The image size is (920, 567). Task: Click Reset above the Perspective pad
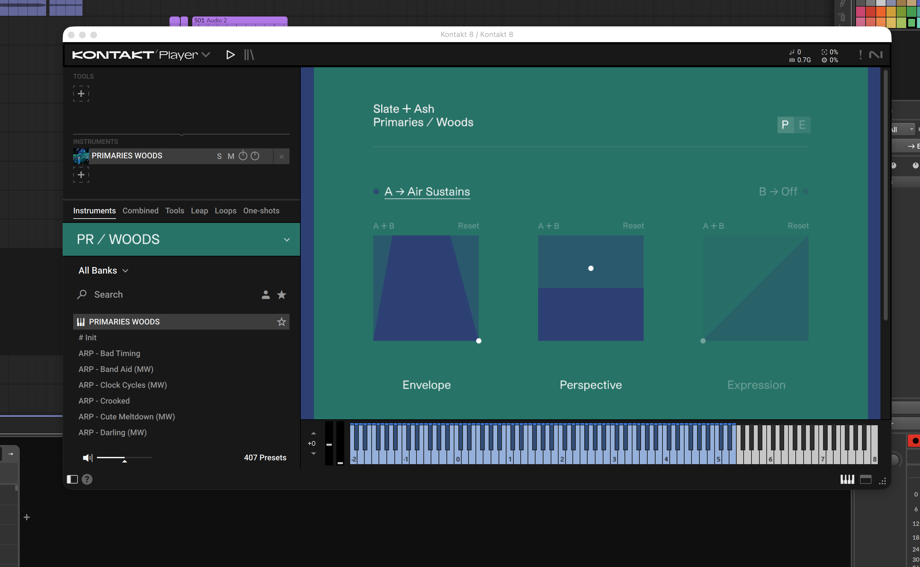(x=633, y=226)
